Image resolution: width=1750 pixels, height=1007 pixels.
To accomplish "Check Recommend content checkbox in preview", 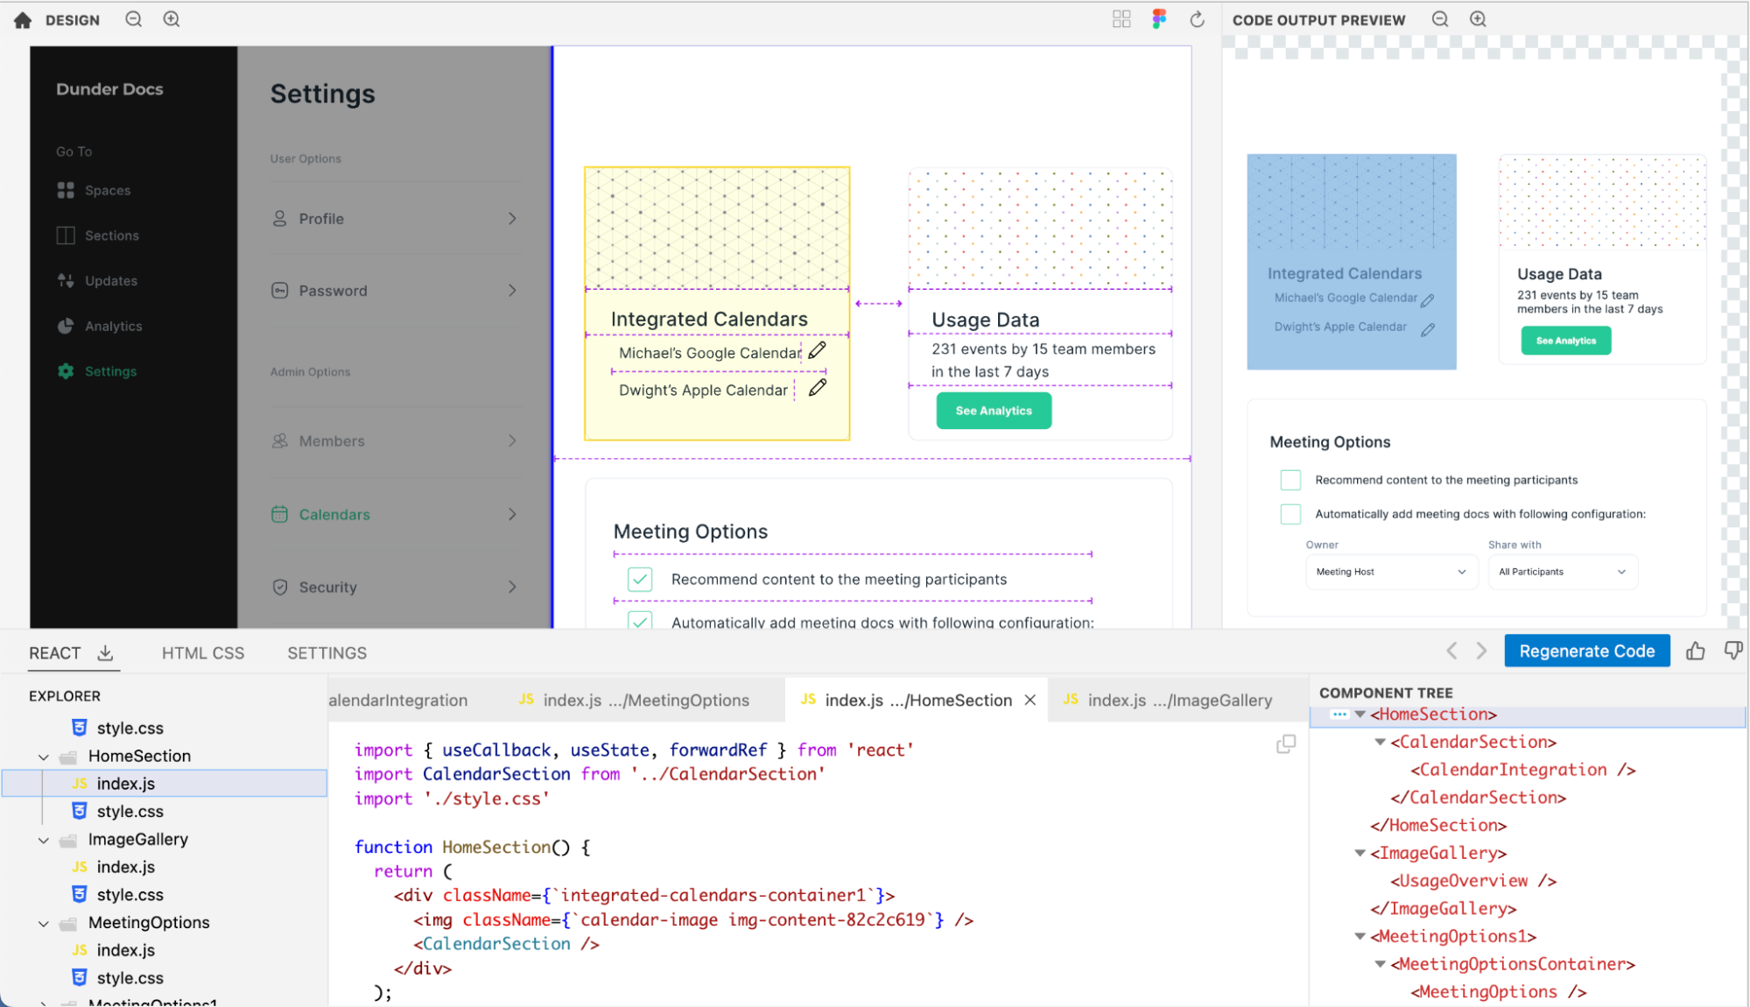I will (x=1290, y=480).
